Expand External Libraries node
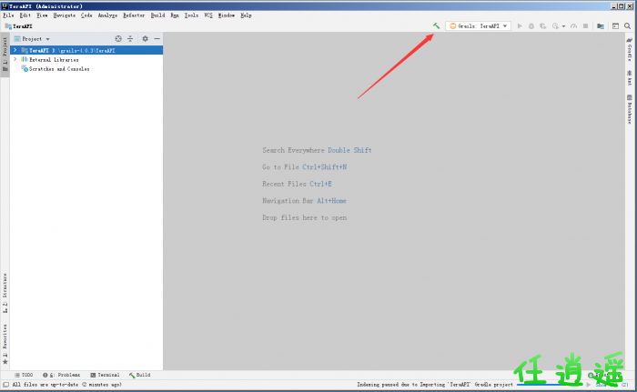Viewport: 637px width, 392px height. pyautogui.click(x=15, y=59)
